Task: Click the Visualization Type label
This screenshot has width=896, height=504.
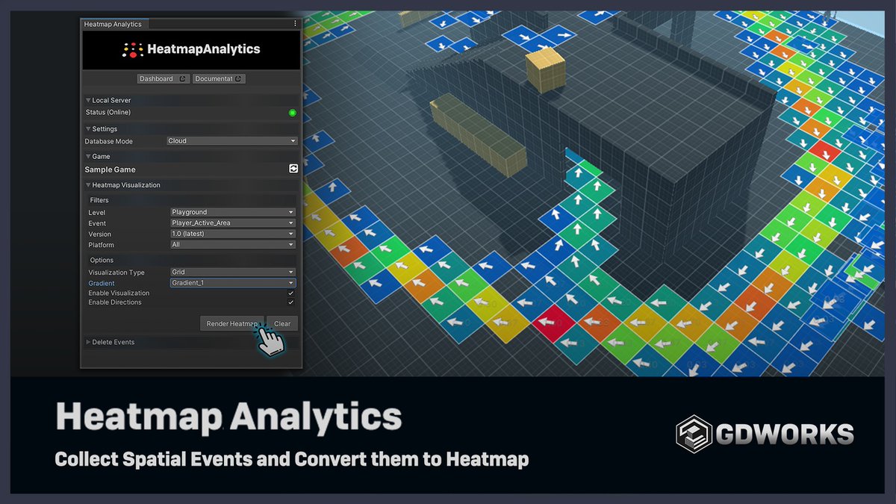Action: [x=116, y=273]
